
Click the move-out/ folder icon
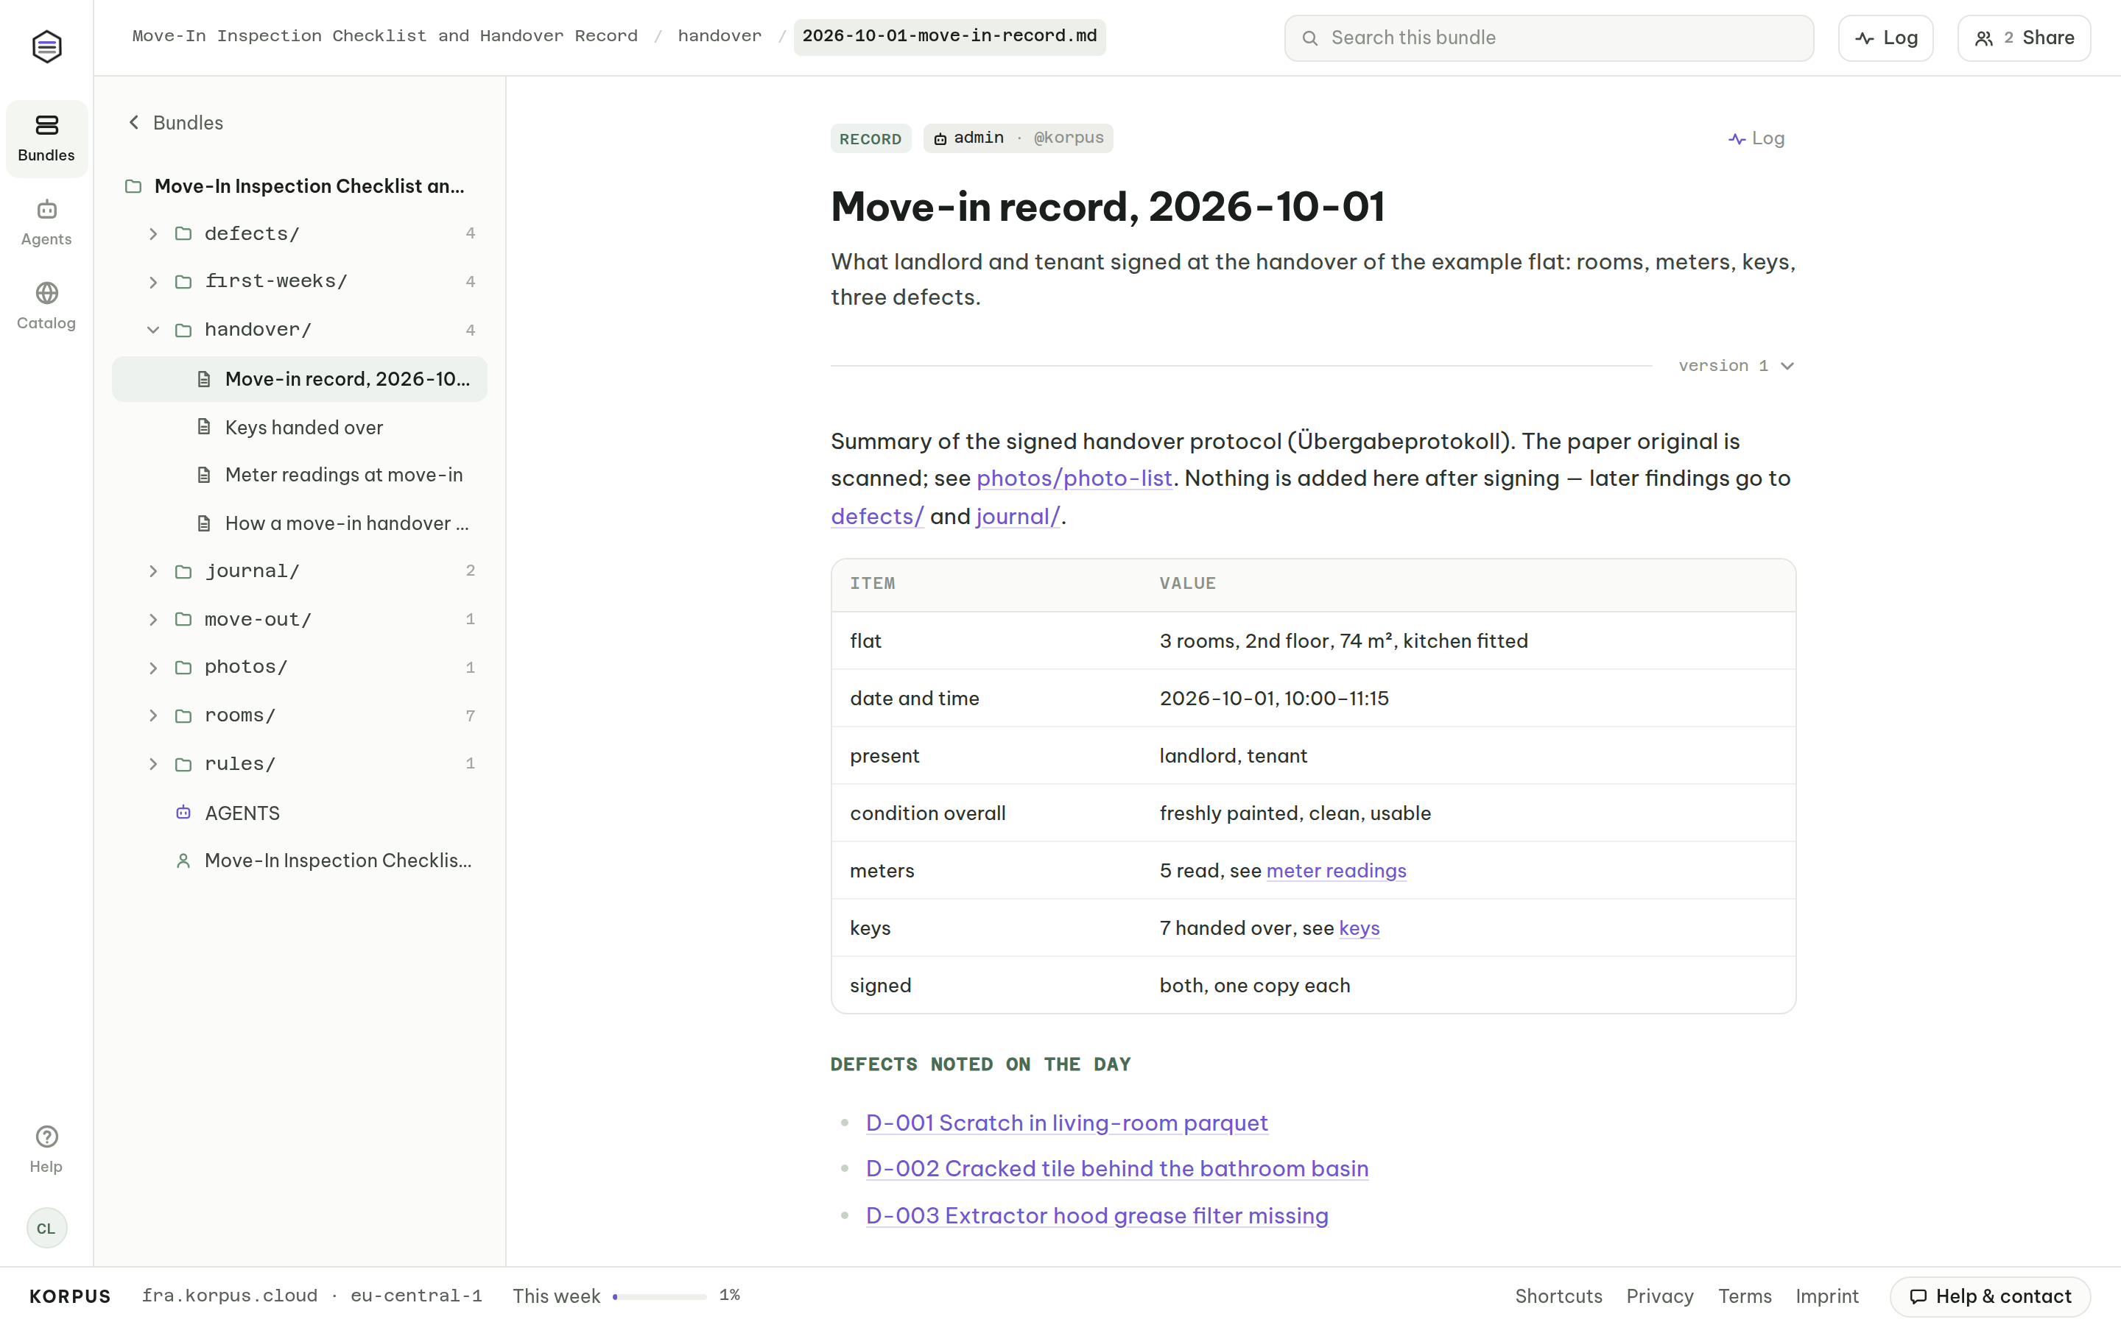pyautogui.click(x=183, y=620)
